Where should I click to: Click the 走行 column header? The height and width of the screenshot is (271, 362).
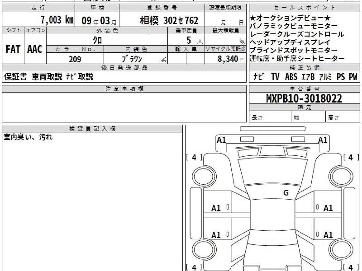tap(38, 8)
